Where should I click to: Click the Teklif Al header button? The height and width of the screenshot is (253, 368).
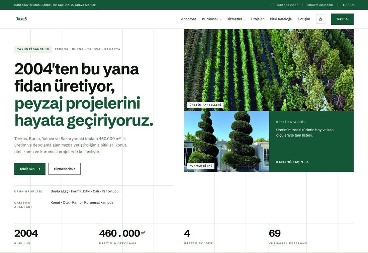click(x=342, y=19)
